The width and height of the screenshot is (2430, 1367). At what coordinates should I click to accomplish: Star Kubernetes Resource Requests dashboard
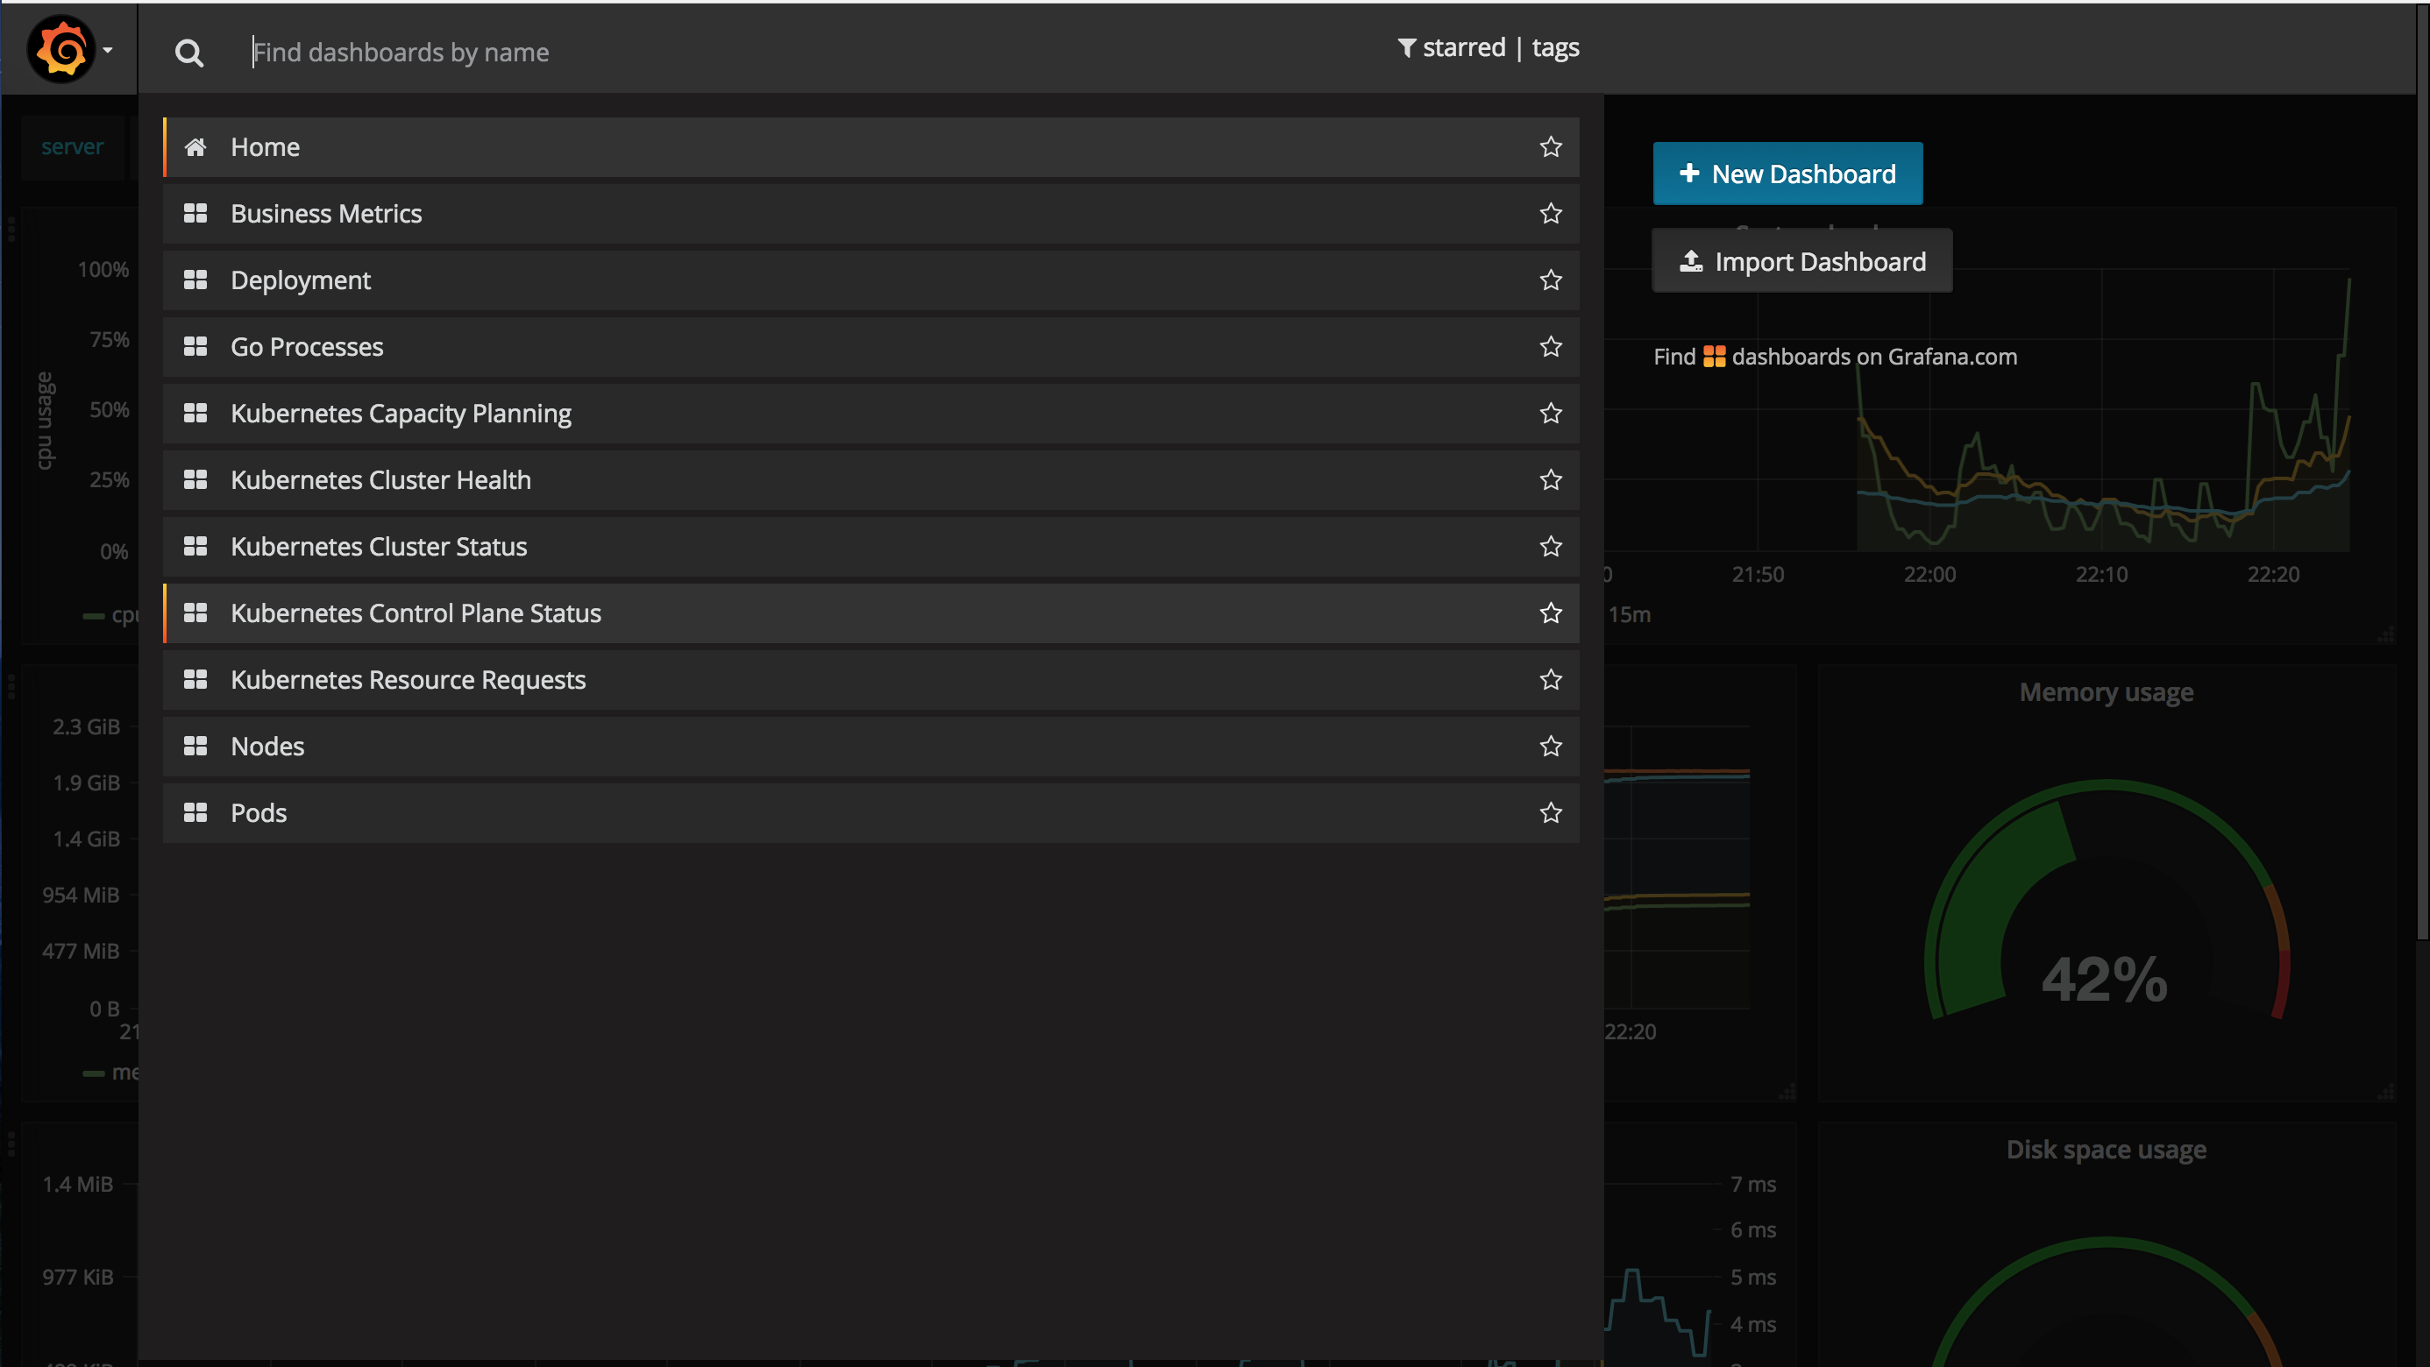pyautogui.click(x=1551, y=680)
